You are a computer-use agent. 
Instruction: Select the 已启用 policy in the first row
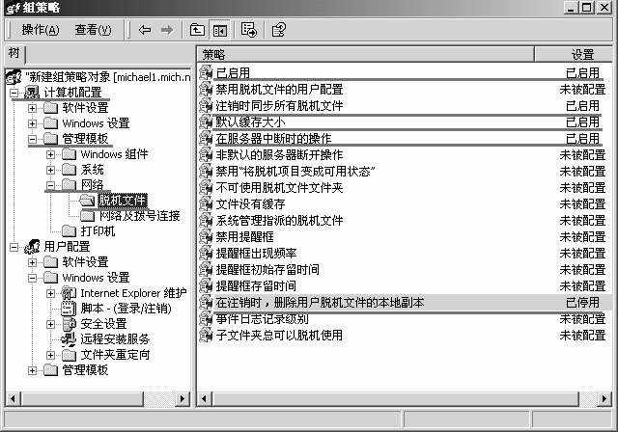tap(233, 73)
